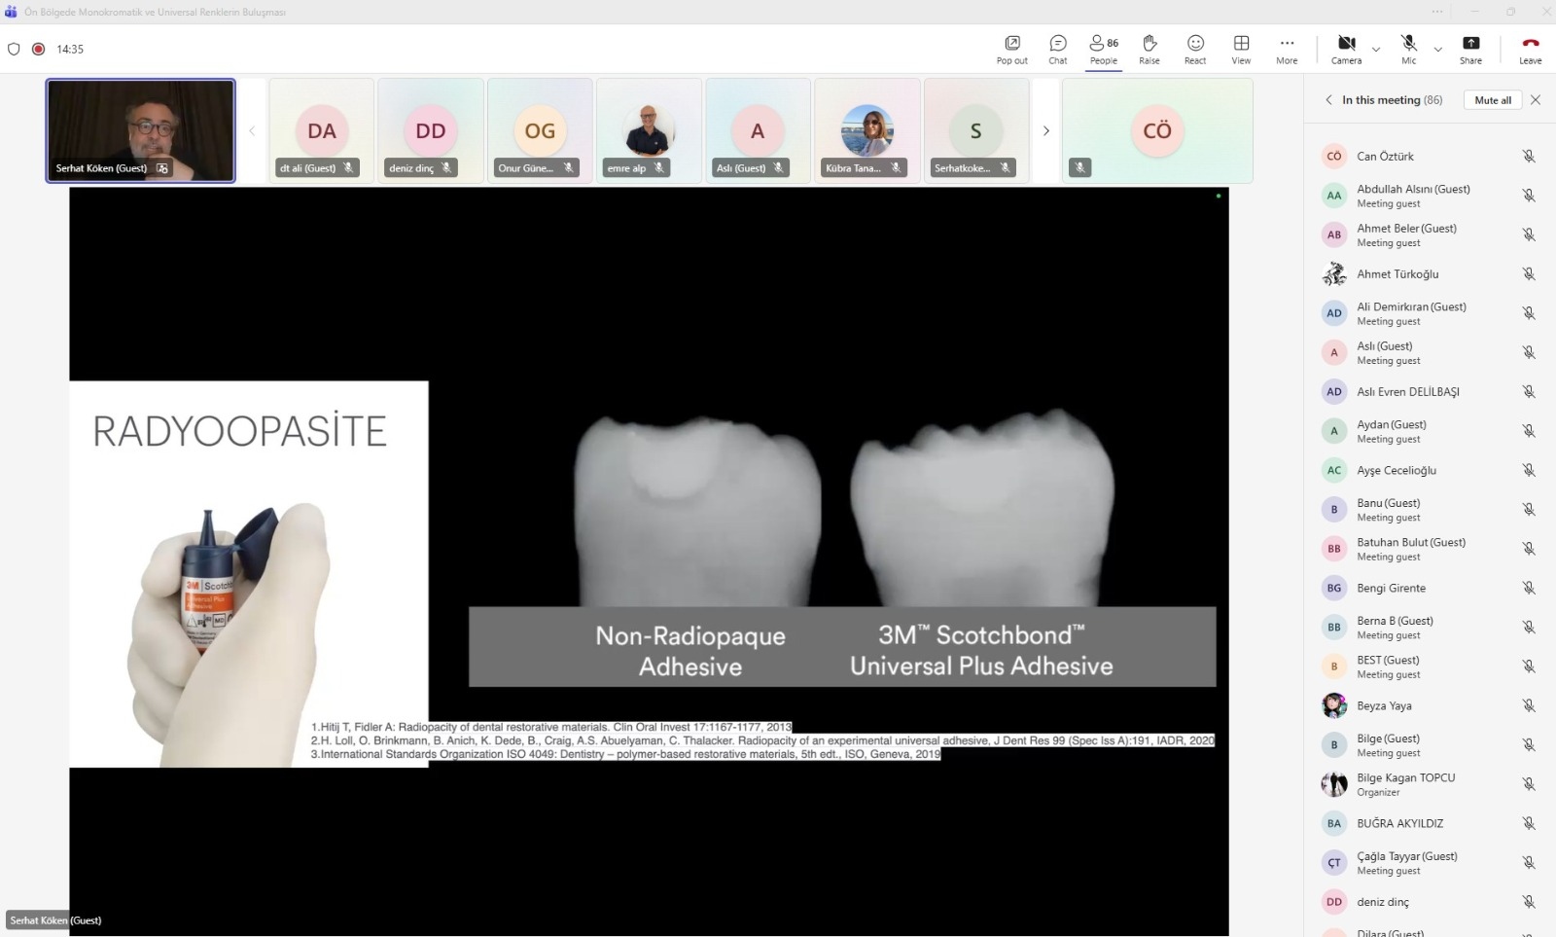Raise your hand in the meeting
The width and height of the screenshot is (1556, 937).
coord(1149,49)
